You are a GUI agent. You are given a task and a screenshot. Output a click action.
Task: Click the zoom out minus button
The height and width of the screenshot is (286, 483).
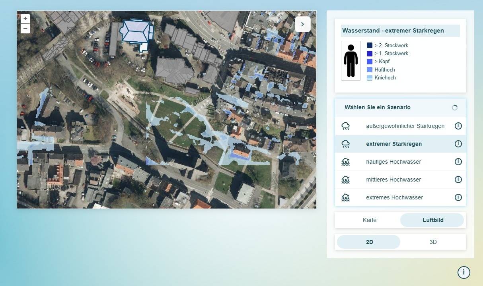pos(25,29)
